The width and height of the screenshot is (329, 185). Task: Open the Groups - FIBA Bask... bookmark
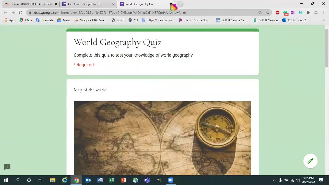(x=90, y=20)
